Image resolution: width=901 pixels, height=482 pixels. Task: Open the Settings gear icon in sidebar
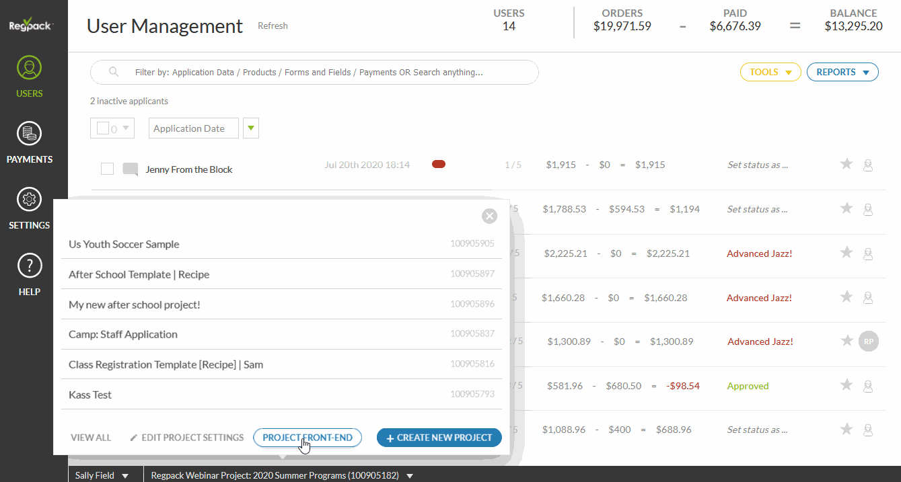30,200
